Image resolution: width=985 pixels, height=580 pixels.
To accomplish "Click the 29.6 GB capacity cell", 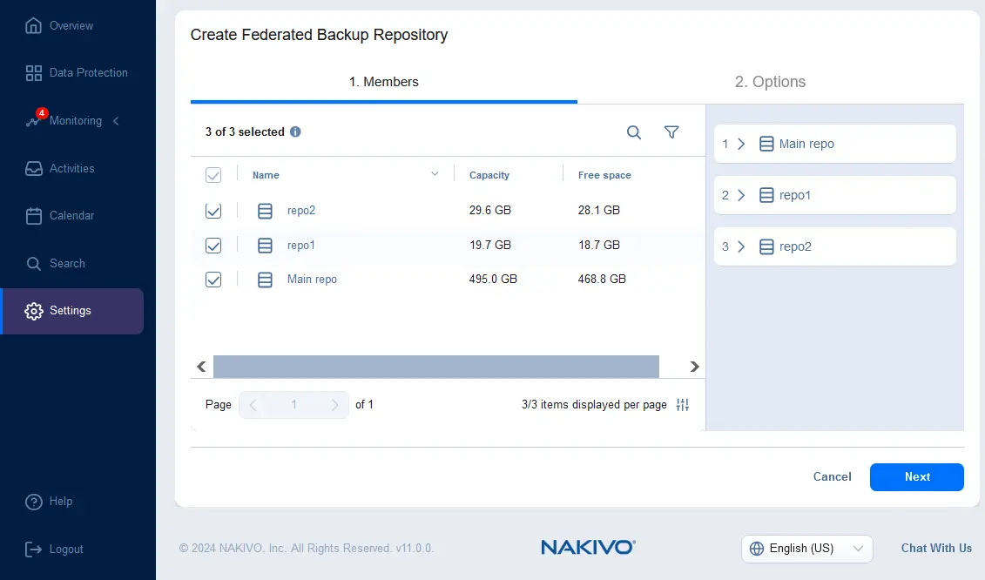I will click(x=490, y=211).
